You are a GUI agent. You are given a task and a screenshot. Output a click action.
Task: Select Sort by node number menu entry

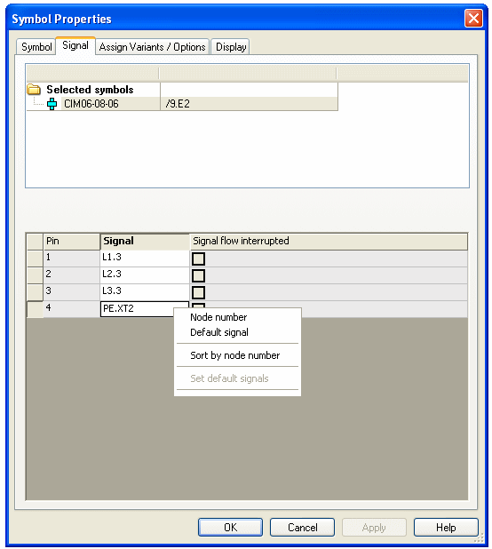(x=234, y=355)
